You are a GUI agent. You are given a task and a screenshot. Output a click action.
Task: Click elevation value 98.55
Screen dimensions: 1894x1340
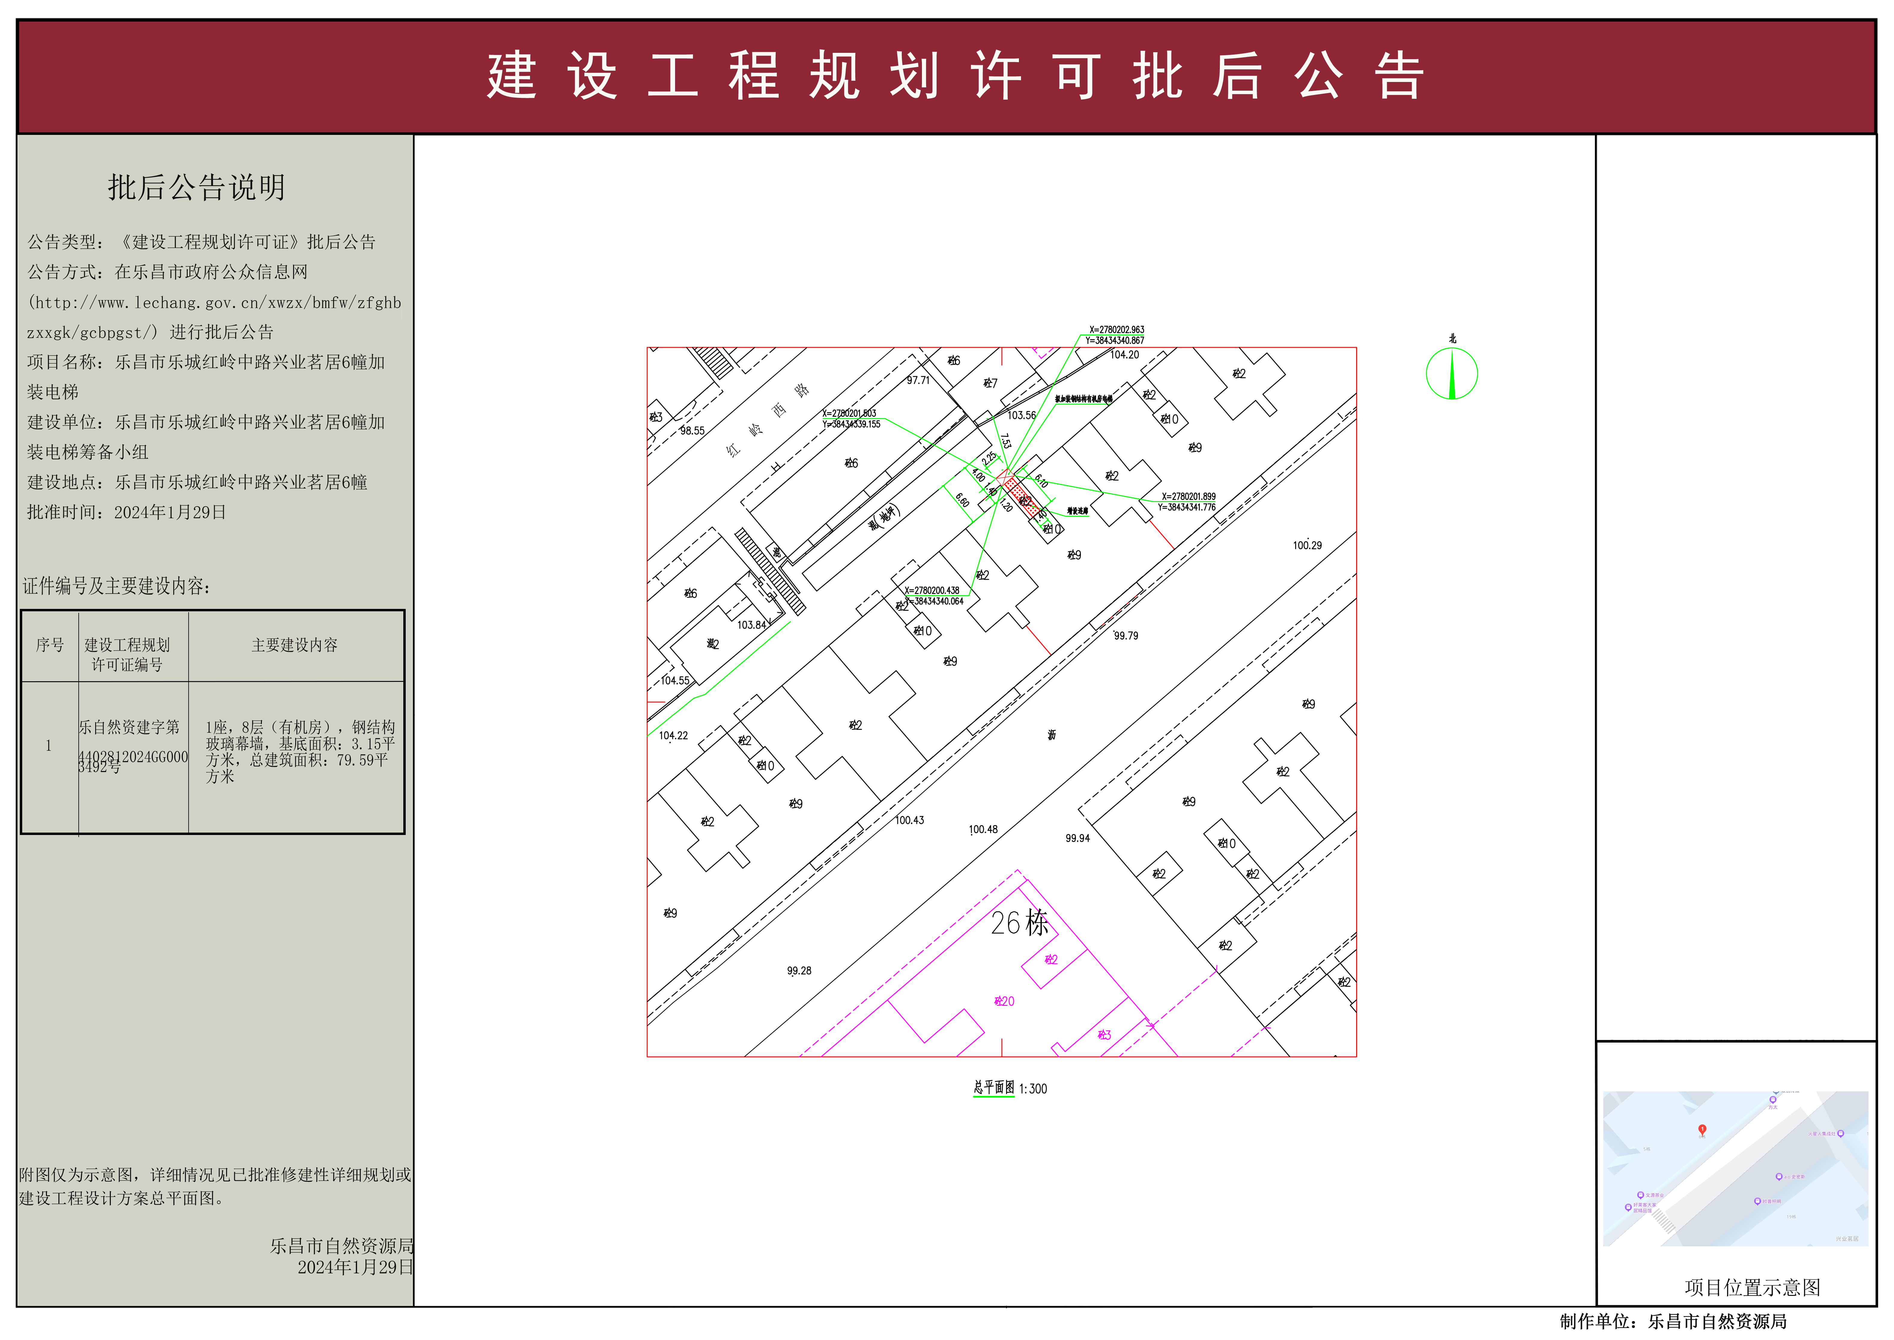pyautogui.click(x=692, y=431)
